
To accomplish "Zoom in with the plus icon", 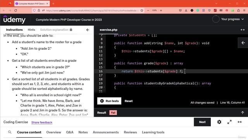I will point(161,10).
